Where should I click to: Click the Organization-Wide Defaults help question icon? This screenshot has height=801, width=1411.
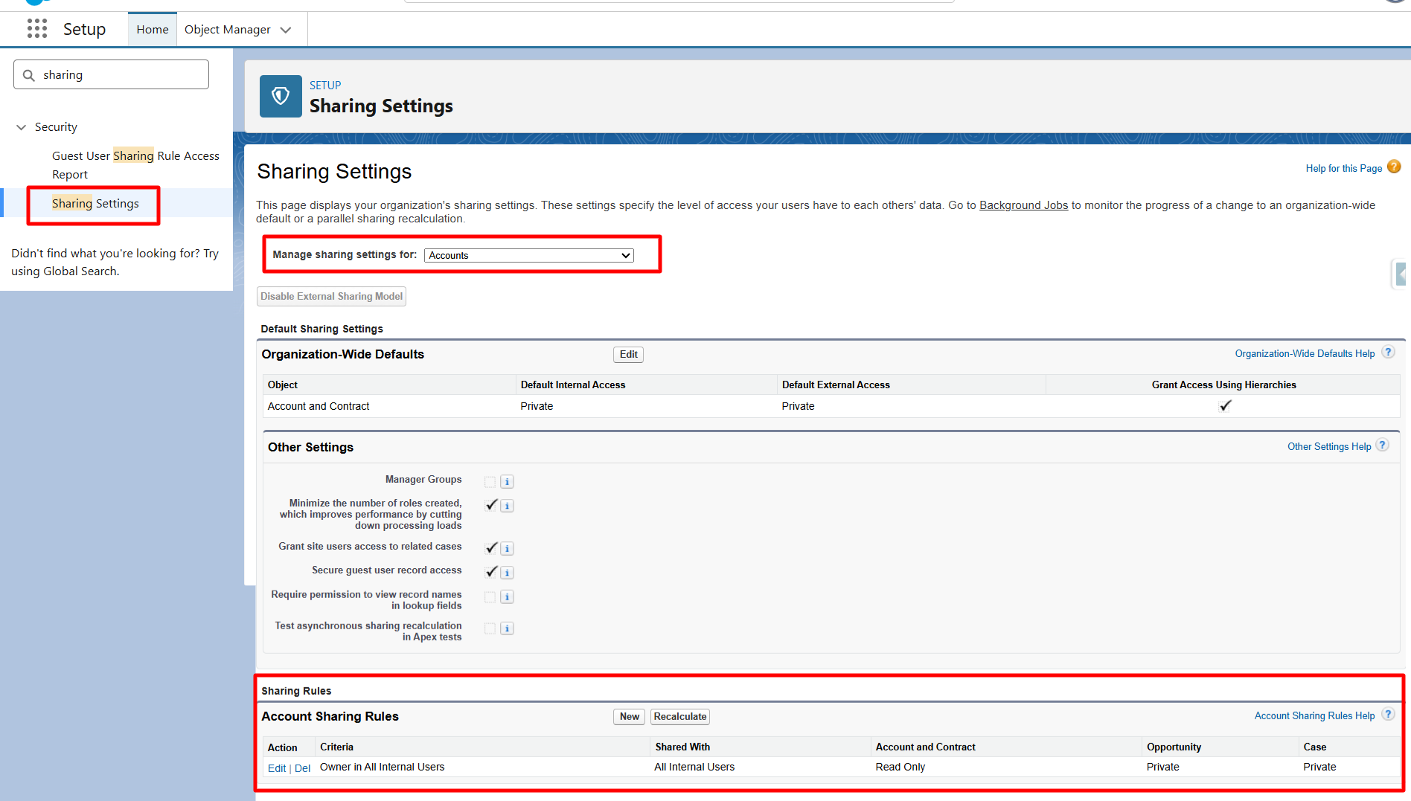click(1388, 353)
